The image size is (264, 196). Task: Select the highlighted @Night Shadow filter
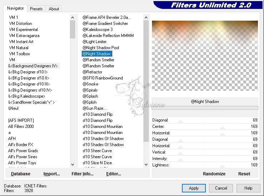click(97, 54)
